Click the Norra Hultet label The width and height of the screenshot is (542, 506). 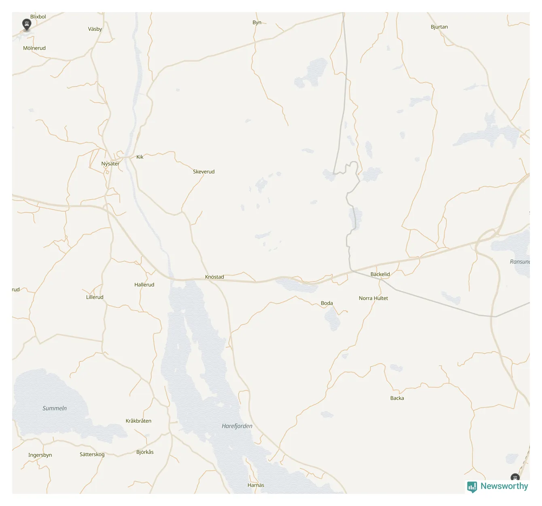point(373,298)
